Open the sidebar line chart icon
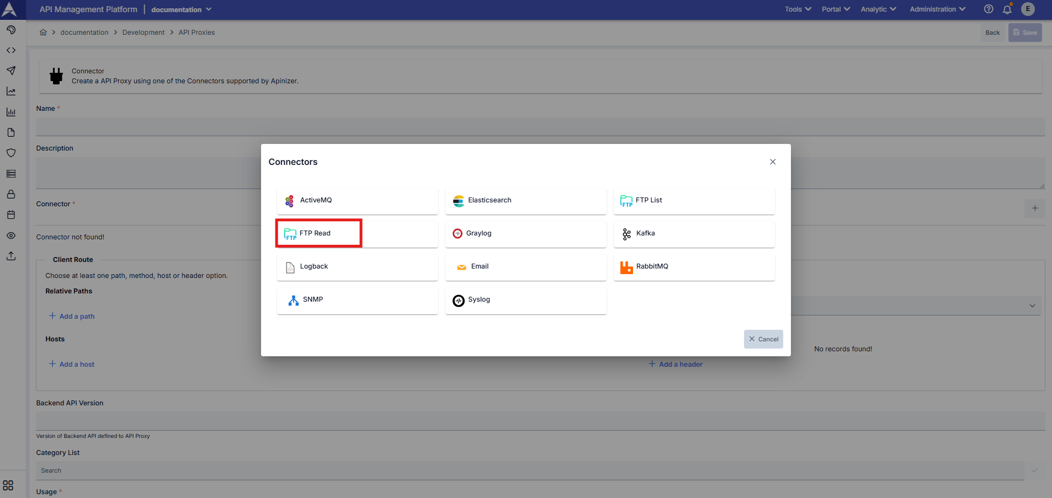This screenshot has height=498, width=1052. point(11,91)
